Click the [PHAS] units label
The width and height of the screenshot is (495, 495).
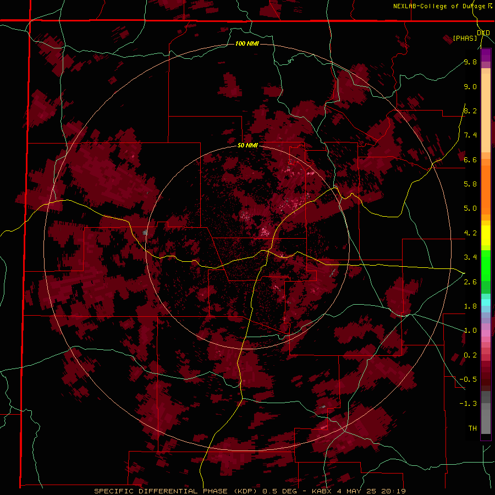pos(465,38)
